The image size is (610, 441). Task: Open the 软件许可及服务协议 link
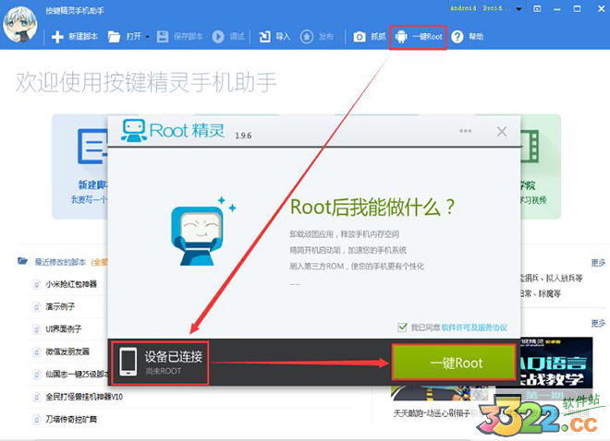tap(474, 328)
